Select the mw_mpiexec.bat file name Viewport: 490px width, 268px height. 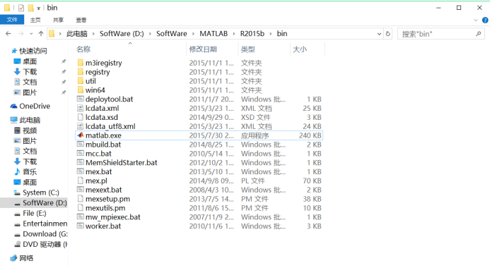click(113, 217)
